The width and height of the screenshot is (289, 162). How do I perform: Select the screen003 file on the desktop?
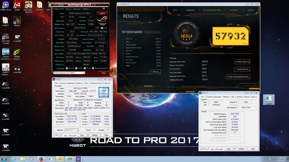(5, 132)
